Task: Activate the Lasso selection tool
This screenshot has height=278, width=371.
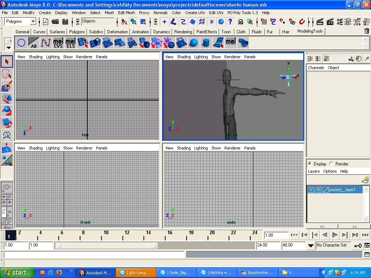Action: (7, 74)
